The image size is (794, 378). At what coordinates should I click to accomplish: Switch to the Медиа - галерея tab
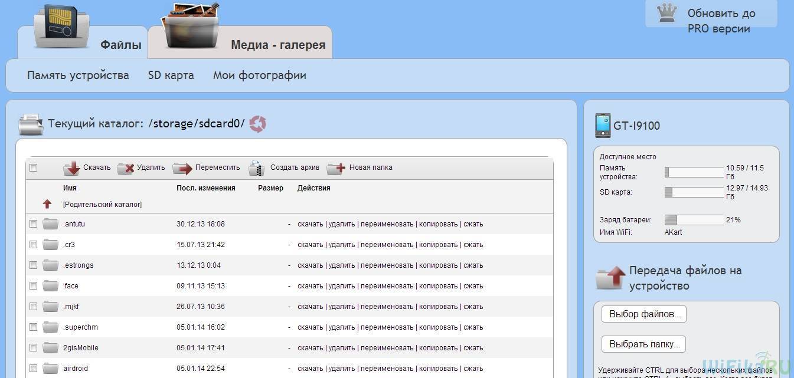277,45
